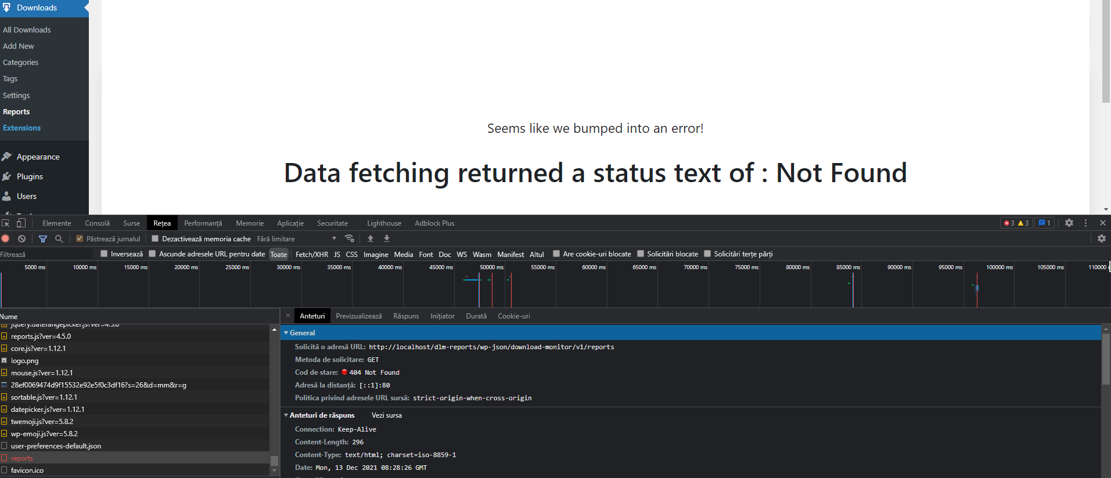Toggle Păstrează jurnalul checkbox
This screenshot has width=1111, height=478.
[80, 238]
